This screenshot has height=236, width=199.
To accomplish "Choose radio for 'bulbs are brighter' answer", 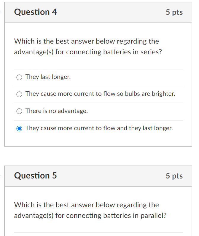I will point(19,94).
